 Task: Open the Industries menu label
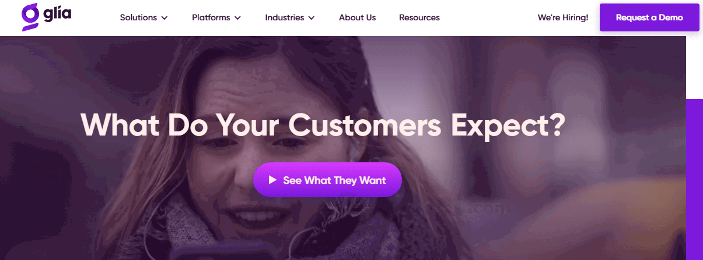285,17
